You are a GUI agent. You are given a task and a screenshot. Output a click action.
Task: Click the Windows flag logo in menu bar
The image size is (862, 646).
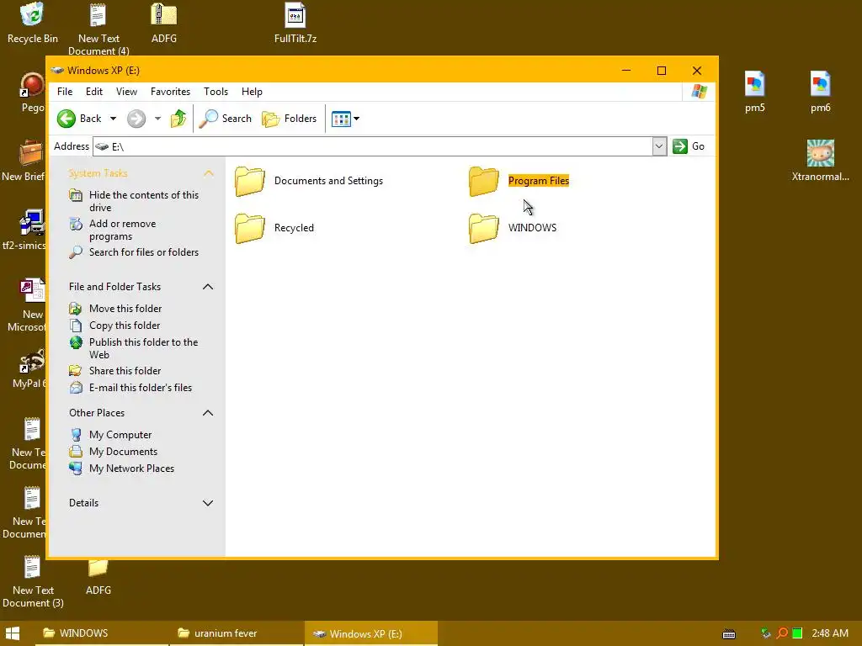tap(699, 92)
